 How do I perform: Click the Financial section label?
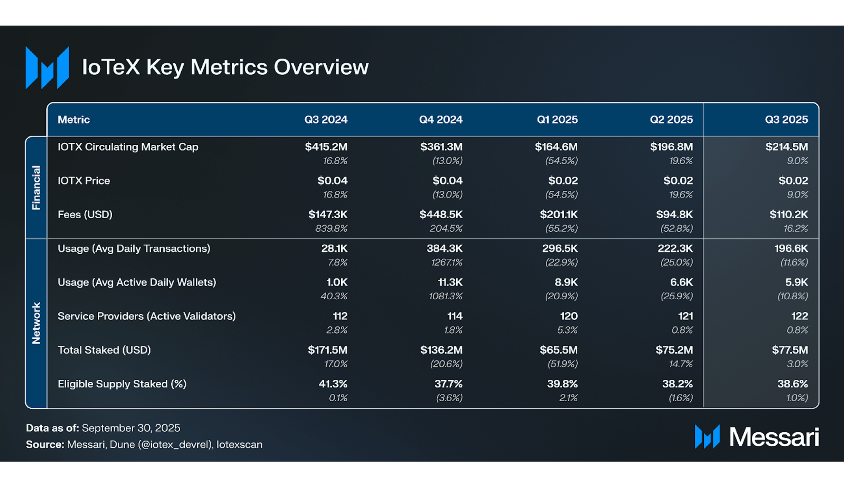[36, 187]
